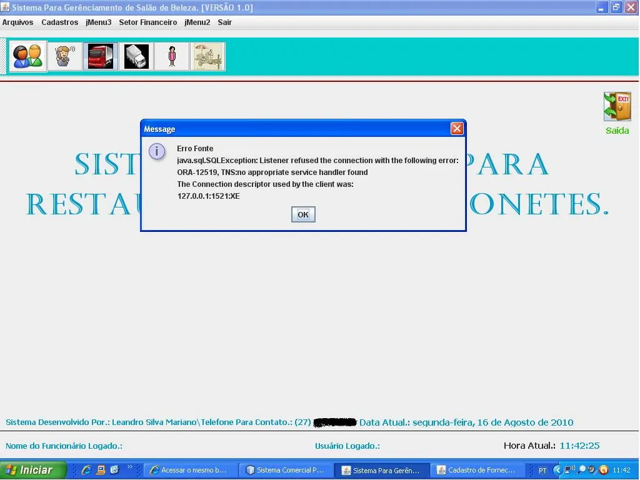Viewport: 640px width, 480px height.
Task: Click the PT language indicator
Action: tap(542, 470)
